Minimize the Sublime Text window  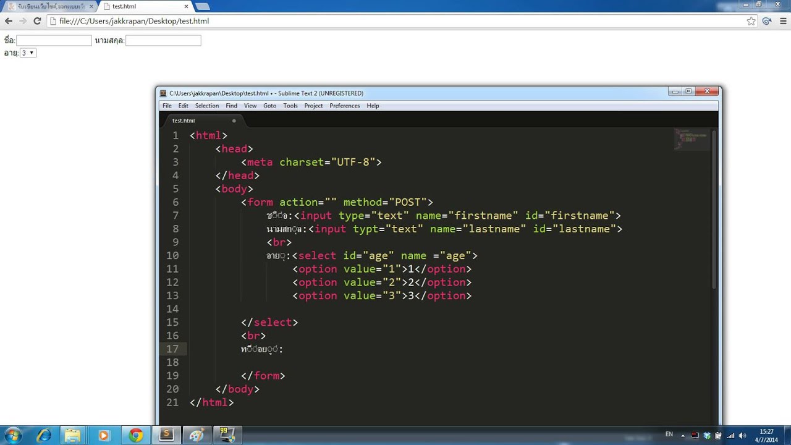pos(675,91)
